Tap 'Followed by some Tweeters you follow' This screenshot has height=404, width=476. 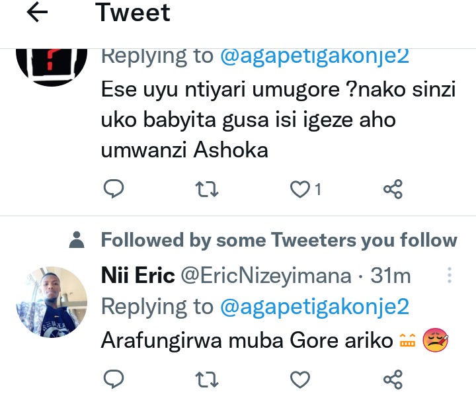tap(278, 241)
